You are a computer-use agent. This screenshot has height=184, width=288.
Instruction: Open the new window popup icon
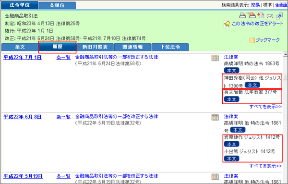coord(279,16)
